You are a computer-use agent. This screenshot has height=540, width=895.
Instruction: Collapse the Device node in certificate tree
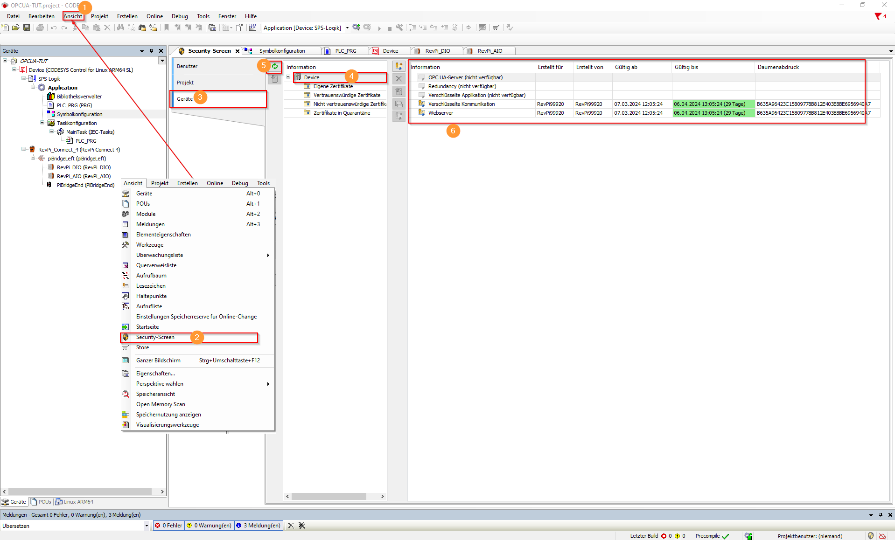coord(288,77)
